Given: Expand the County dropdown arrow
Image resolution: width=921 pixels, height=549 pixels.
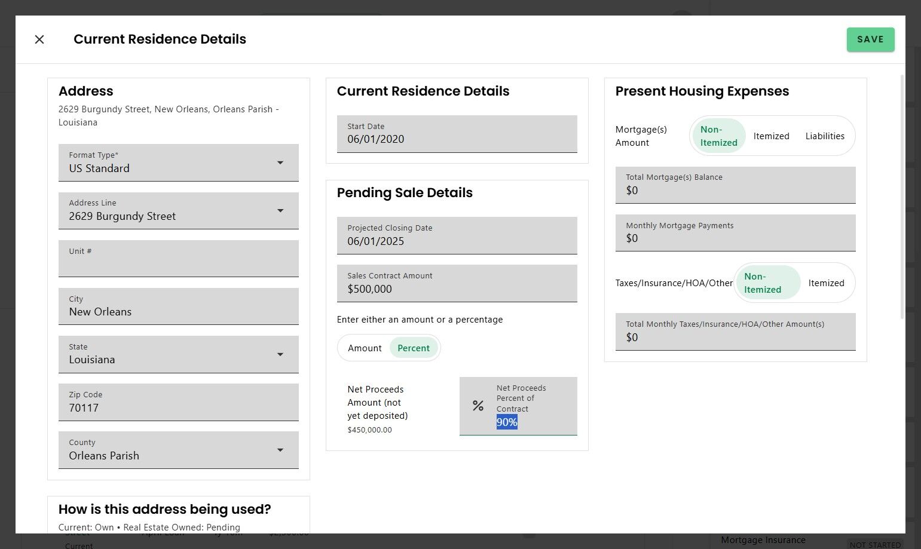Looking at the screenshot, I should click(280, 450).
